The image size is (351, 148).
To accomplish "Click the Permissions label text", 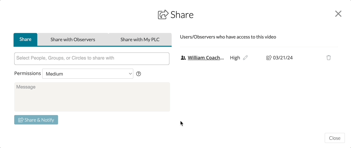I will [28, 73].
